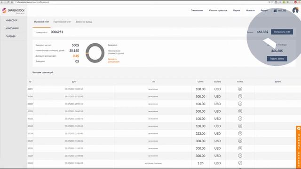Switch to the Заявки на вывод tab

click(x=84, y=22)
